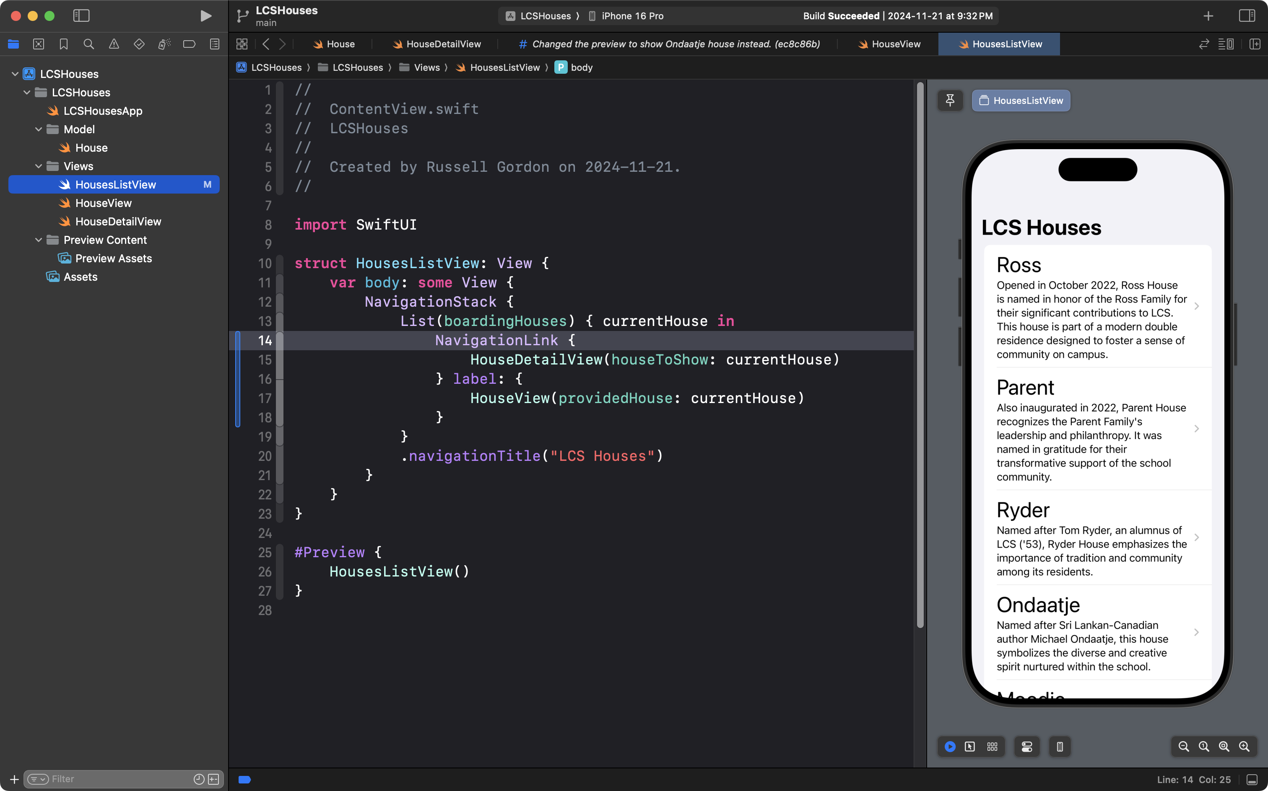Toggle the debug area at bottom right
This screenshot has width=1268, height=791.
(1252, 780)
